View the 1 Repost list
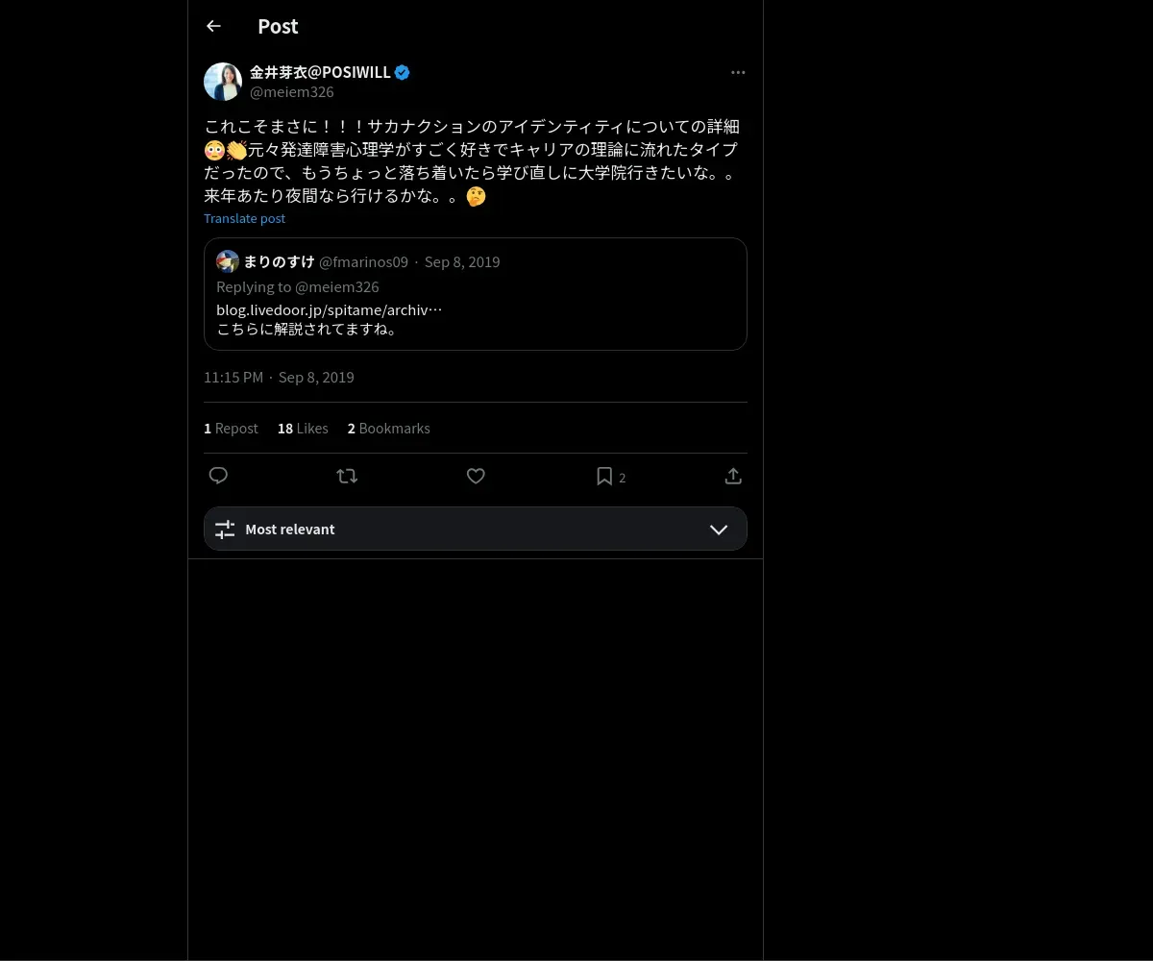 231,429
